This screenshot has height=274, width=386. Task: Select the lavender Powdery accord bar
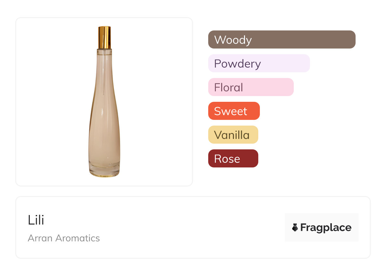(x=259, y=63)
